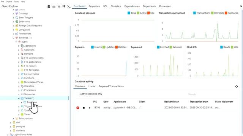Open the Query Tool toolbar icon
243x136 pixels.
[x=49, y=6]
